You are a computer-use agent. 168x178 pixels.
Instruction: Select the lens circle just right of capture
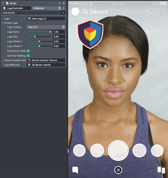(139, 150)
